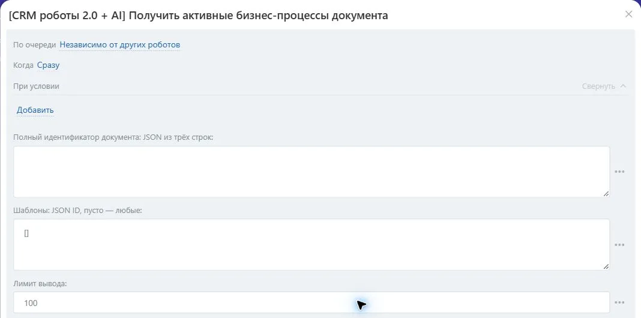
Task: Click the label Полный идентификатор документа
Action: point(113,137)
